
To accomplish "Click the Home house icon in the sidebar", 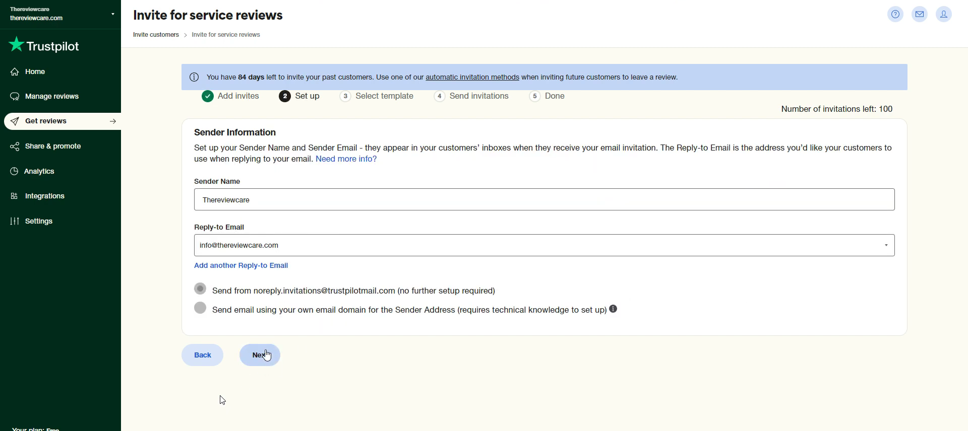I will [x=15, y=72].
